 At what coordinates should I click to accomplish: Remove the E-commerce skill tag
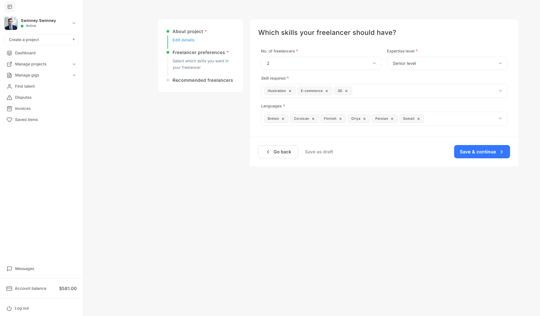coord(327,91)
